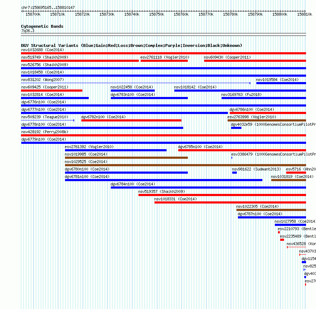Click esv2761392 (Vogler2010) label
The image size is (316, 309).
[89, 147]
